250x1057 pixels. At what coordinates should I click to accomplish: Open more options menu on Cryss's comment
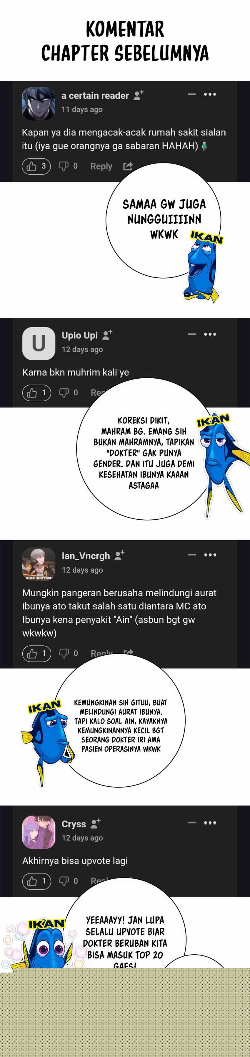210,822
